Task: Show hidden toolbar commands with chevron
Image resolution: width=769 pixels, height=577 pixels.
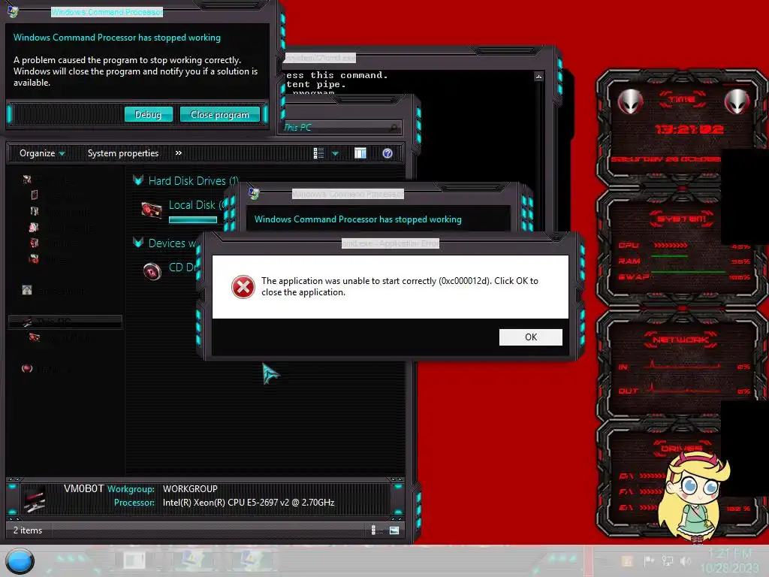Action: [179, 153]
